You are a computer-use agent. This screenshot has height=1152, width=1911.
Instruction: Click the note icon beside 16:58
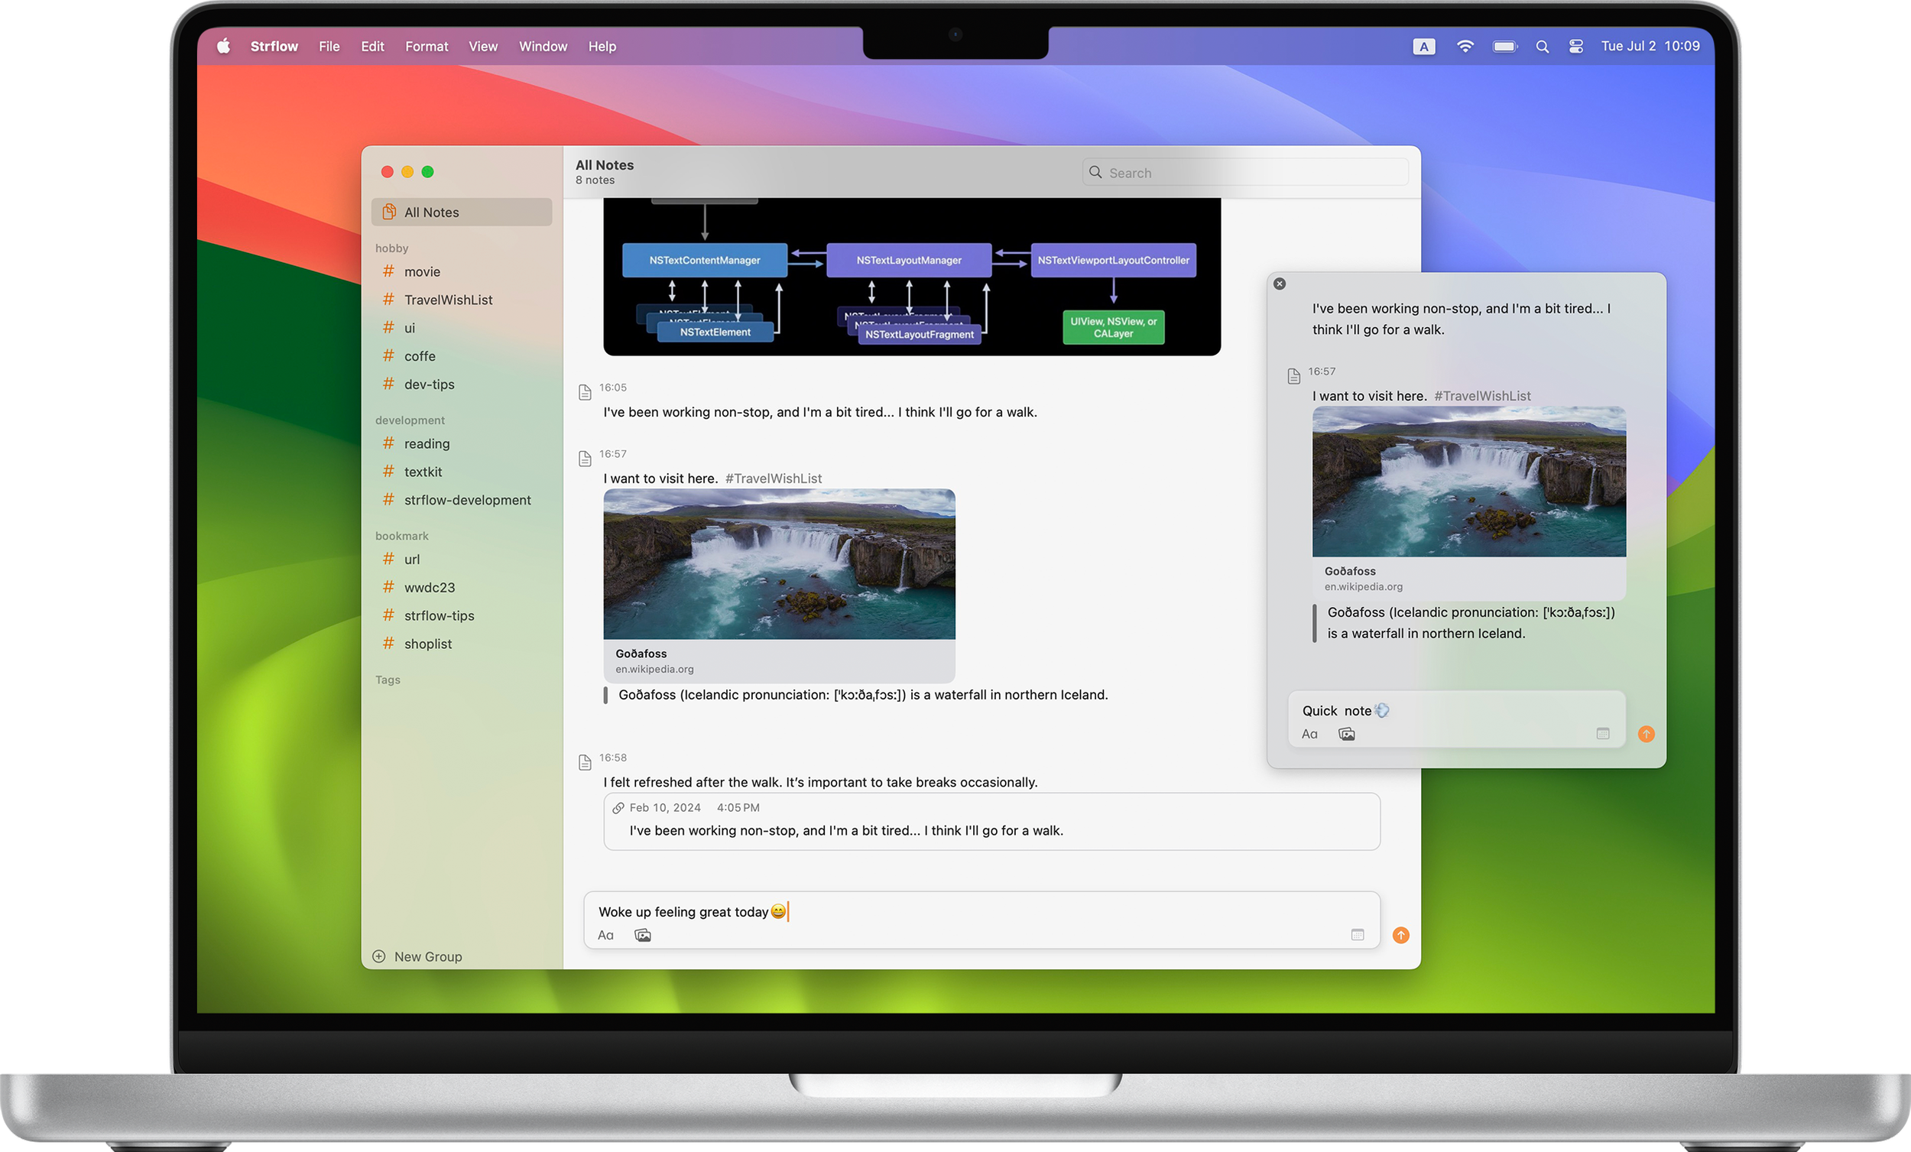pyautogui.click(x=586, y=763)
